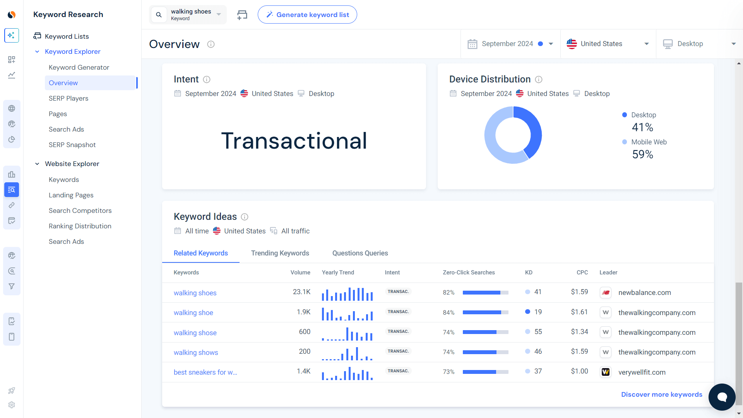Open the Desktop device dropdown
The height and width of the screenshot is (418, 743).
click(699, 44)
